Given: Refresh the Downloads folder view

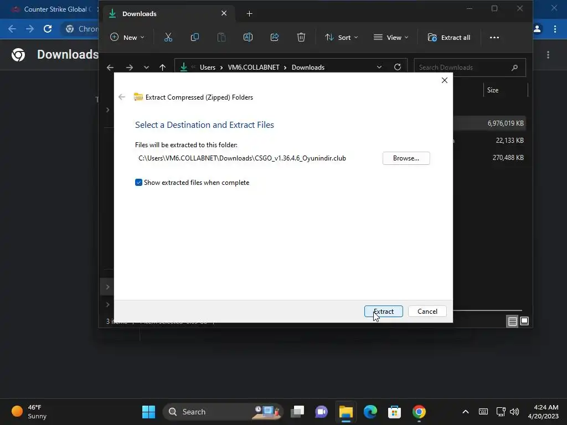Looking at the screenshot, I should [398, 67].
